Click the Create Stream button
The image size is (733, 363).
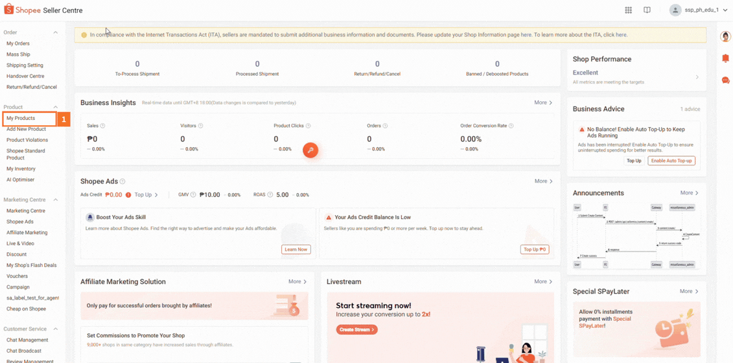click(356, 329)
